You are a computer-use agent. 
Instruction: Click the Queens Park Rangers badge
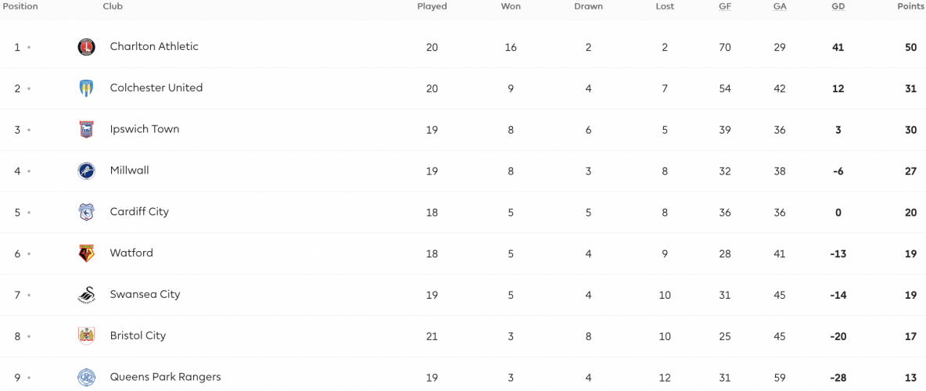(86, 378)
